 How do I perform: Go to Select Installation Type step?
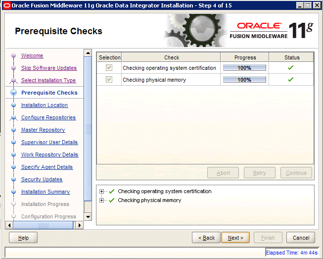48,80
